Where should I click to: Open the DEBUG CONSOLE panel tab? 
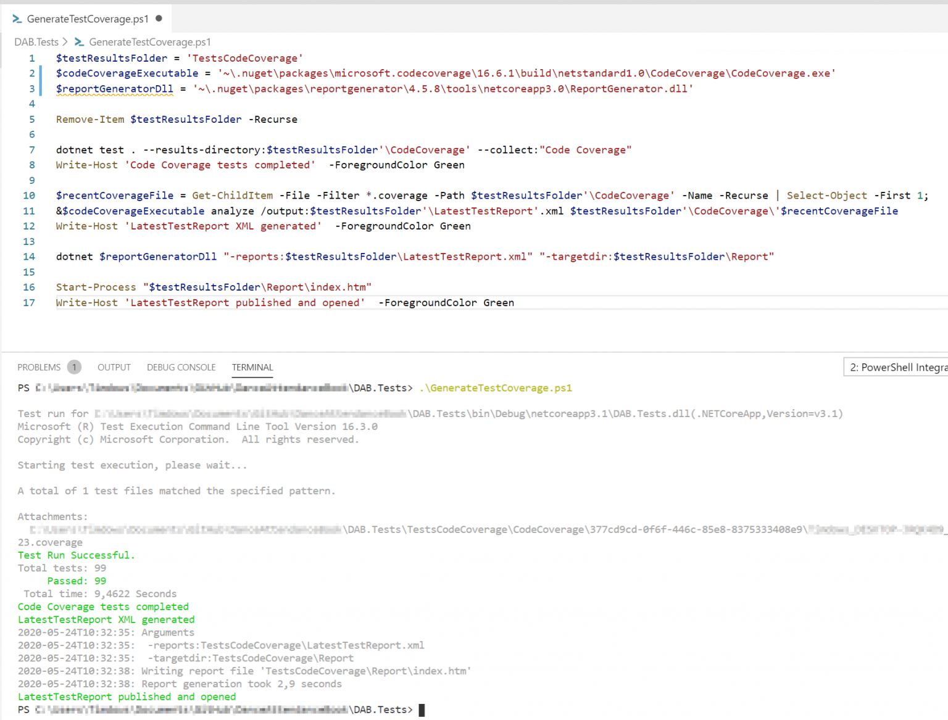(x=181, y=367)
